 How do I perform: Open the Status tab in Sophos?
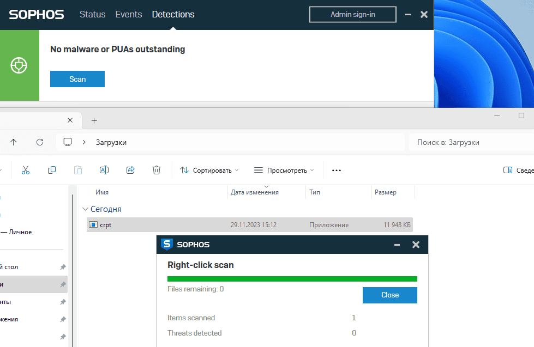(x=92, y=14)
